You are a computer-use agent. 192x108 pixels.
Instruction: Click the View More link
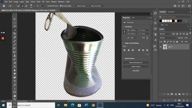coord(136,70)
